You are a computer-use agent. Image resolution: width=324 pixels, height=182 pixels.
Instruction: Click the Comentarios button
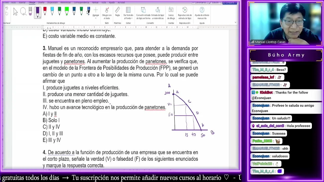[199, 3]
